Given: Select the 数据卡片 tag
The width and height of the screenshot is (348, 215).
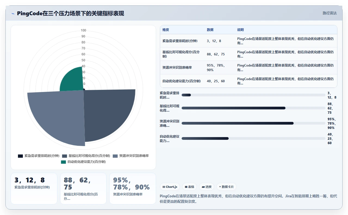Looking at the screenshot, I should click(226, 187).
